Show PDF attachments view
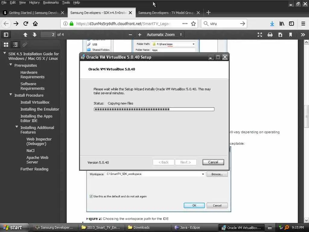 click(x=25, y=45)
